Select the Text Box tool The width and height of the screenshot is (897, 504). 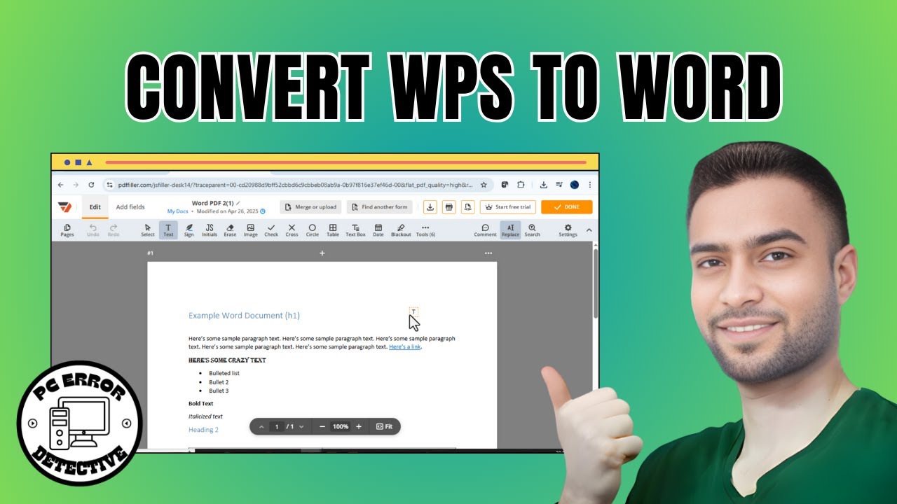pyautogui.click(x=355, y=230)
